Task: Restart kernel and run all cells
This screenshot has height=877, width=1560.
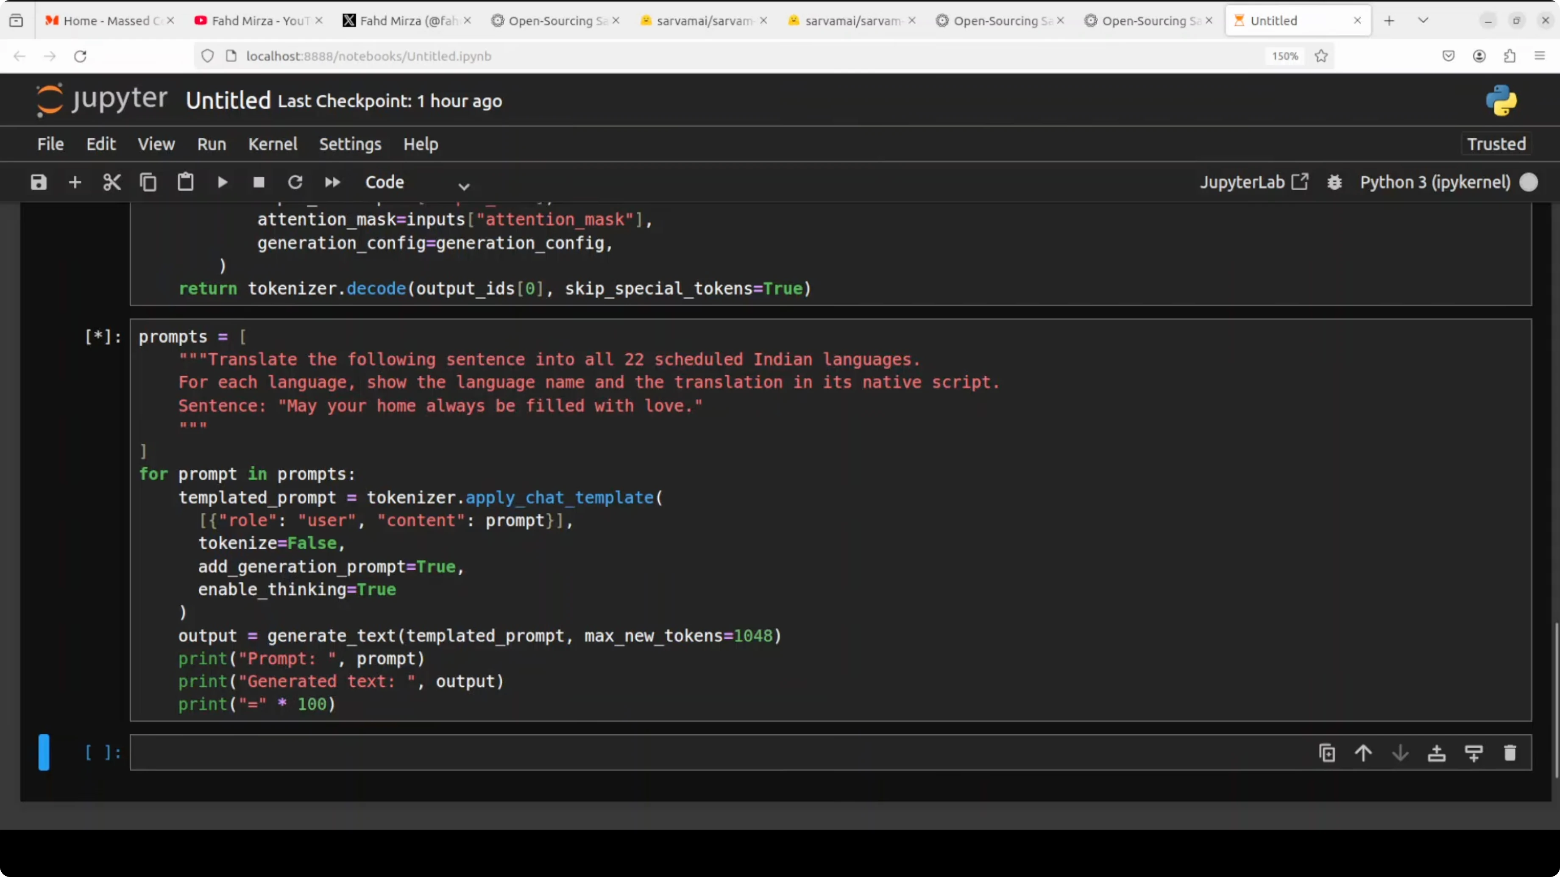Action: pyautogui.click(x=332, y=182)
